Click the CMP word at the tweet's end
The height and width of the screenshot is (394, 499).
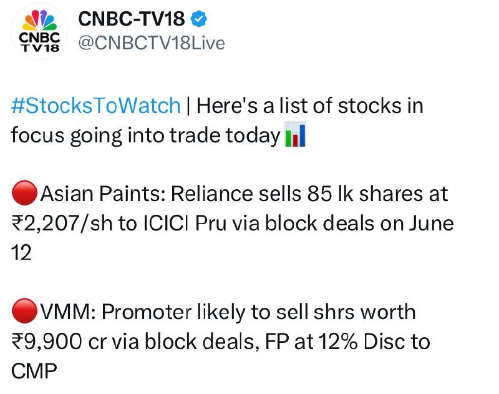34,371
